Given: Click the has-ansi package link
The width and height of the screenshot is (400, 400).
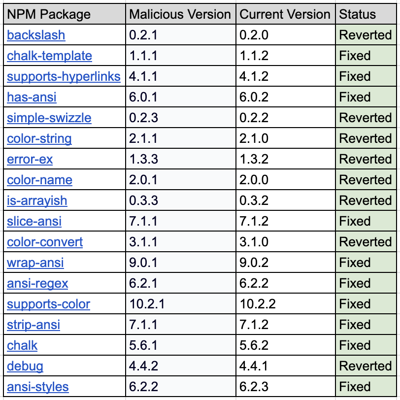Looking at the screenshot, I should point(32,97).
